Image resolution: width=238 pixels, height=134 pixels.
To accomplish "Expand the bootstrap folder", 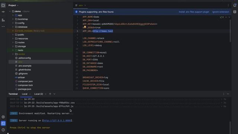I will pyautogui.click(x=13, y=19).
